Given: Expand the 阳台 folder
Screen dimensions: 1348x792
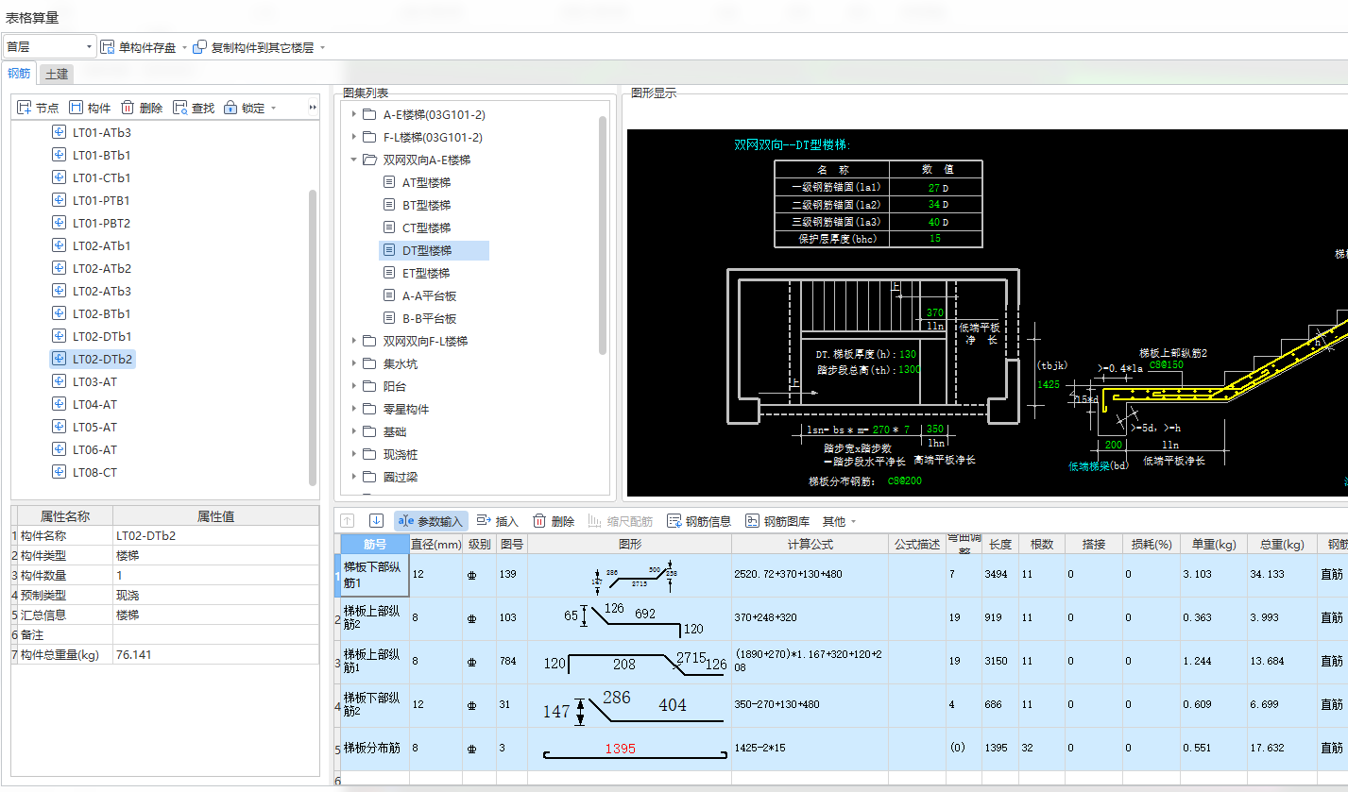Looking at the screenshot, I should (353, 386).
